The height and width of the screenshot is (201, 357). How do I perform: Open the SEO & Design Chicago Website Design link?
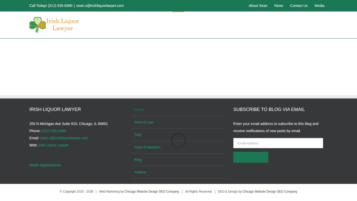270,192
